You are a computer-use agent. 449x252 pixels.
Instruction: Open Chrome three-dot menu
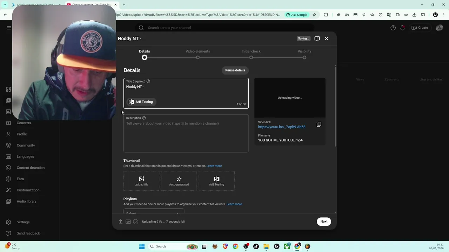click(x=444, y=15)
